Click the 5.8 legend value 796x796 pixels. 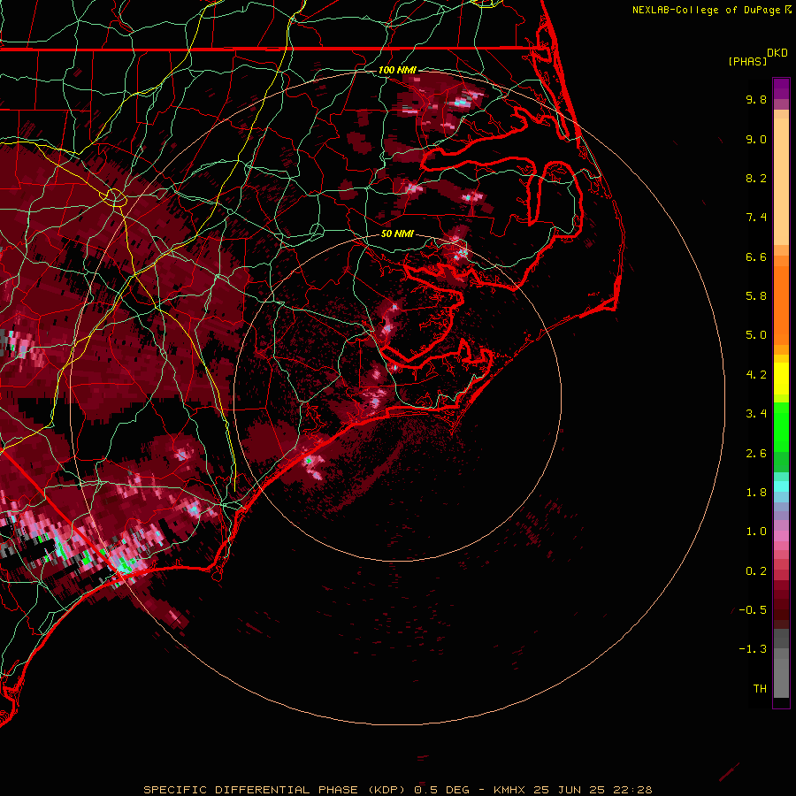[756, 296]
